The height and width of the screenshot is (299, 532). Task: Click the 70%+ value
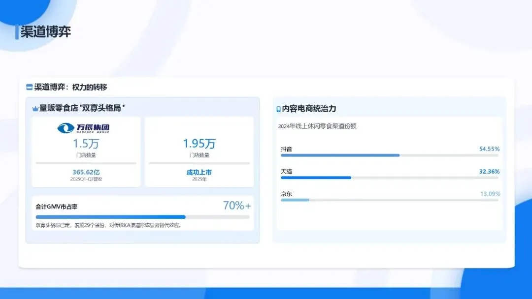click(x=237, y=206)
